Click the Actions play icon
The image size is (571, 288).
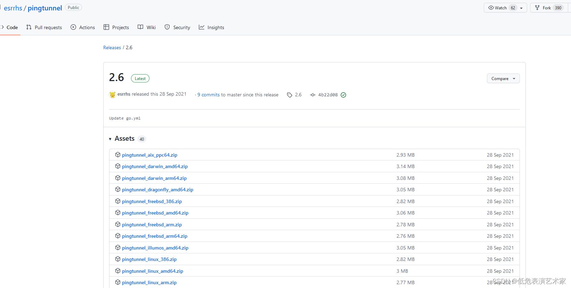pyautogui.click(x=73, y=27)
